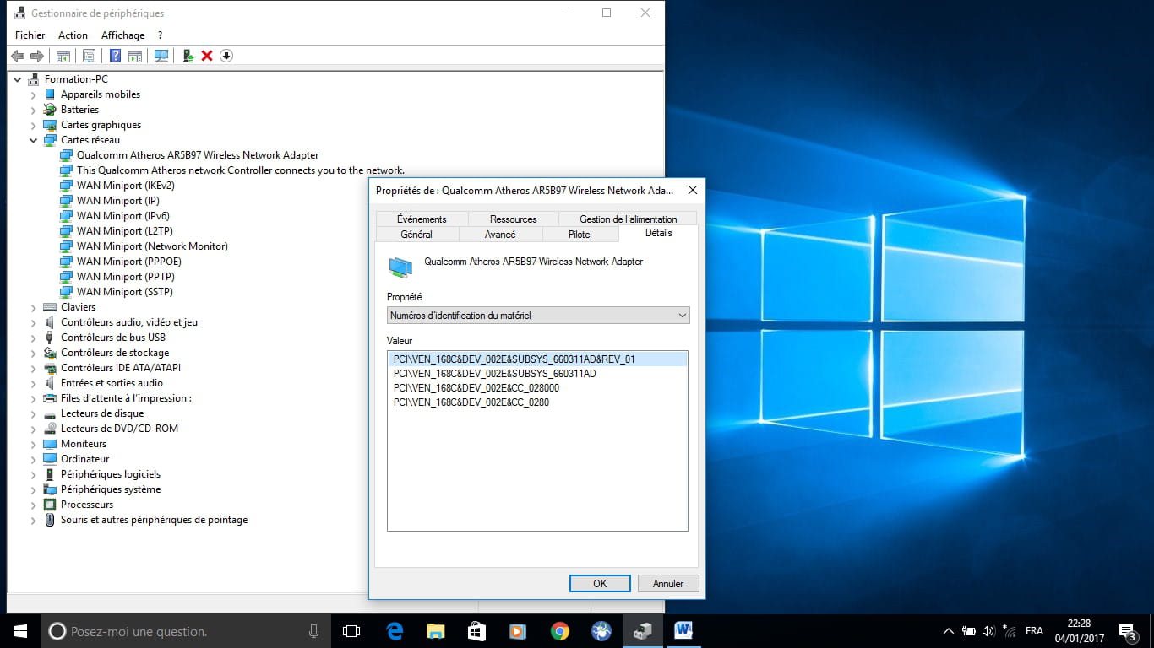1154x648 pixels.
Task: Click the blue Help question mark icon
Action: [116, 56]
